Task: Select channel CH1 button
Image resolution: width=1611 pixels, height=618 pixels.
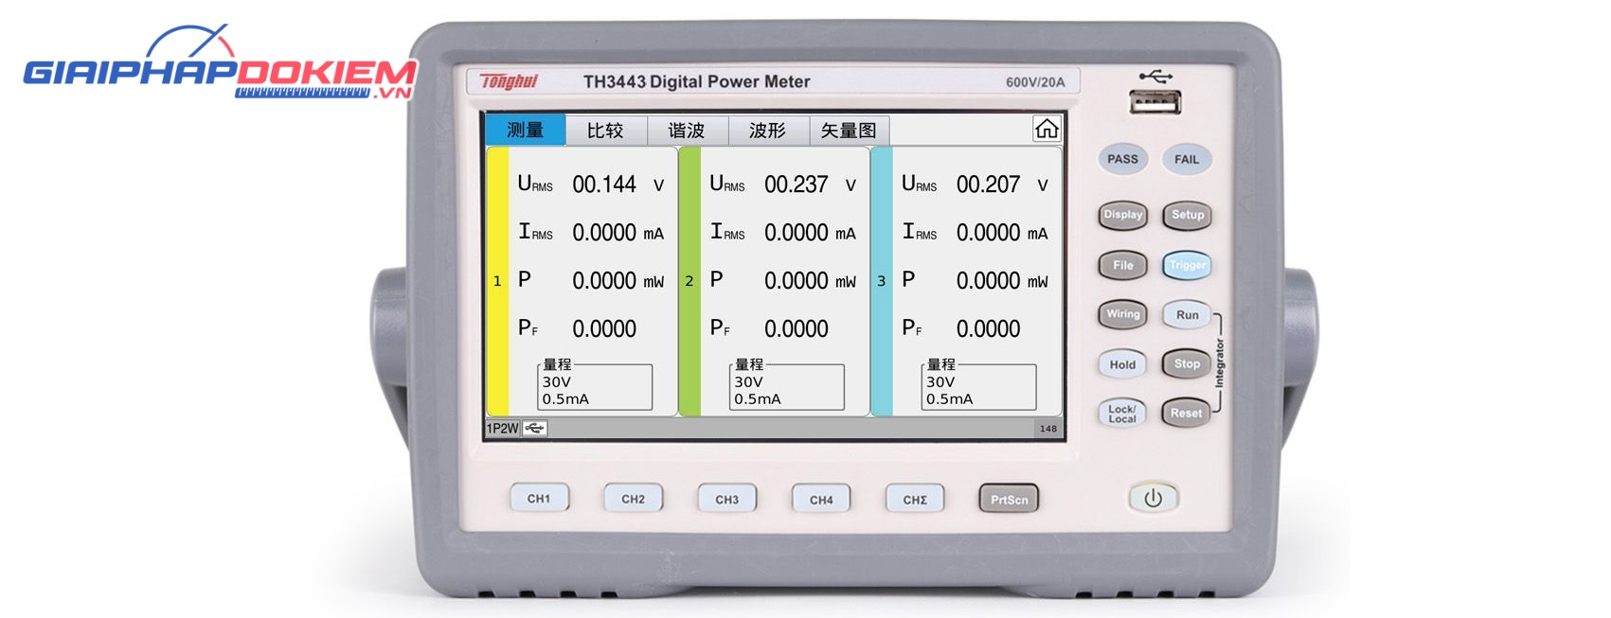Action: coord(539,499)
